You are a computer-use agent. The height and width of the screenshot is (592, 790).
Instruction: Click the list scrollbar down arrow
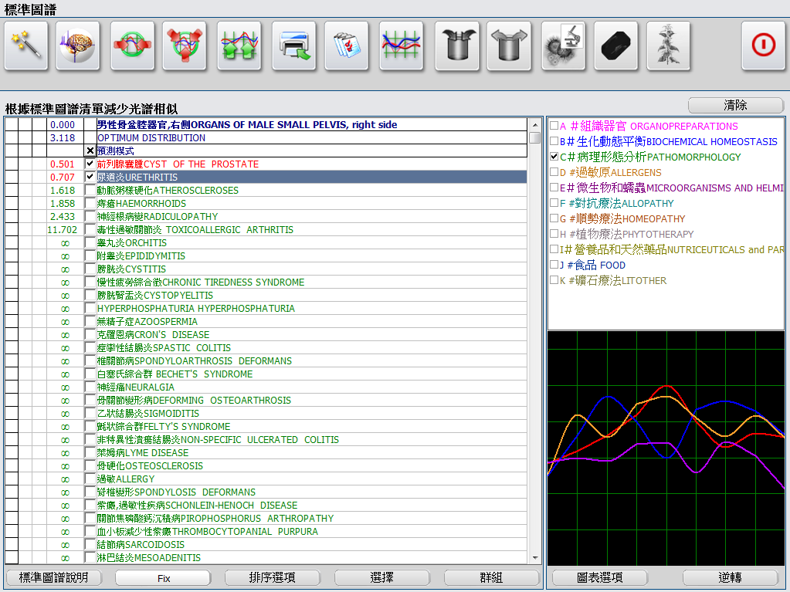[534, 557]
